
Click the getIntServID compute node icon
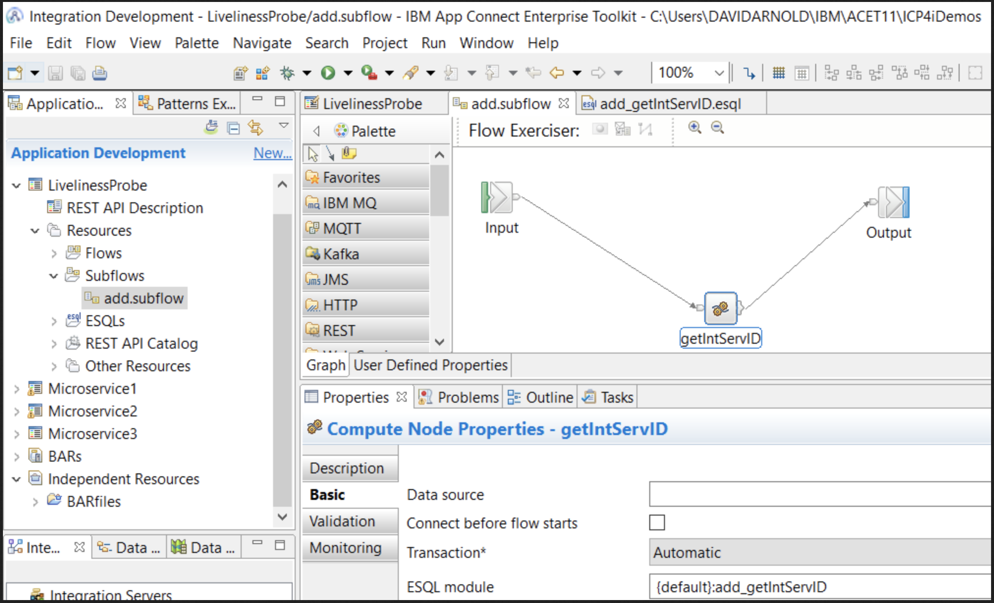coord(720,308)
